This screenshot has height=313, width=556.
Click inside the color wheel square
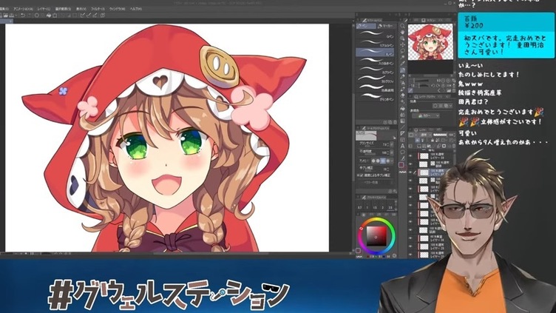376,237
